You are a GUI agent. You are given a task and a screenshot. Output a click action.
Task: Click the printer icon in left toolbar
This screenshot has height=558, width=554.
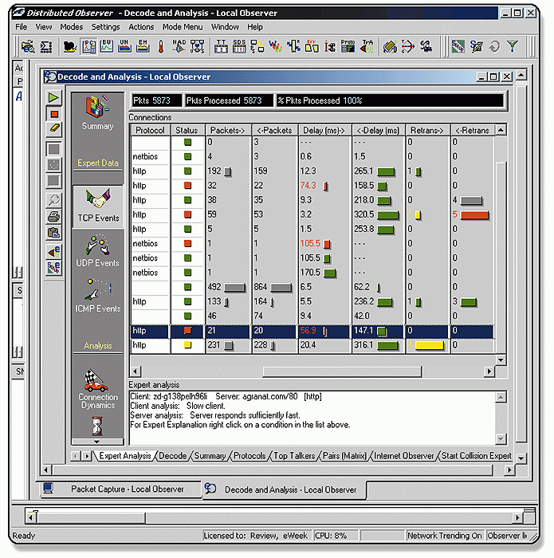pos(53,217)
